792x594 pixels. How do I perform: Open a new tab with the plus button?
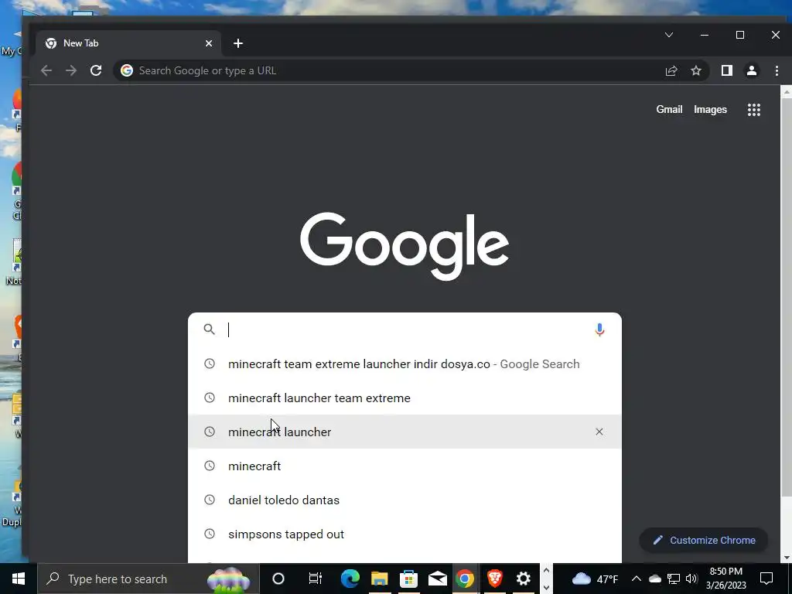coord(238,43)
